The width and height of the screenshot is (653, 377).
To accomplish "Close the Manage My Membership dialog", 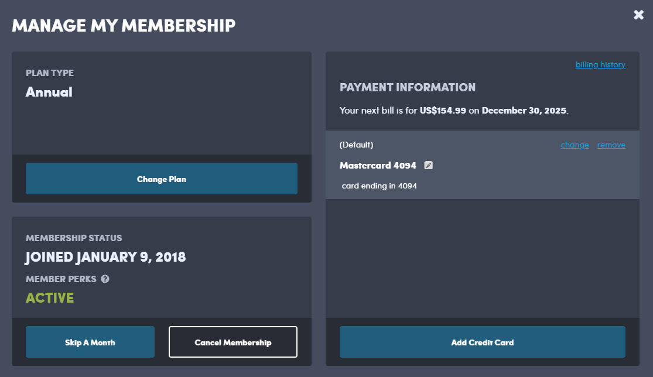I will click(x=638, y=15).
